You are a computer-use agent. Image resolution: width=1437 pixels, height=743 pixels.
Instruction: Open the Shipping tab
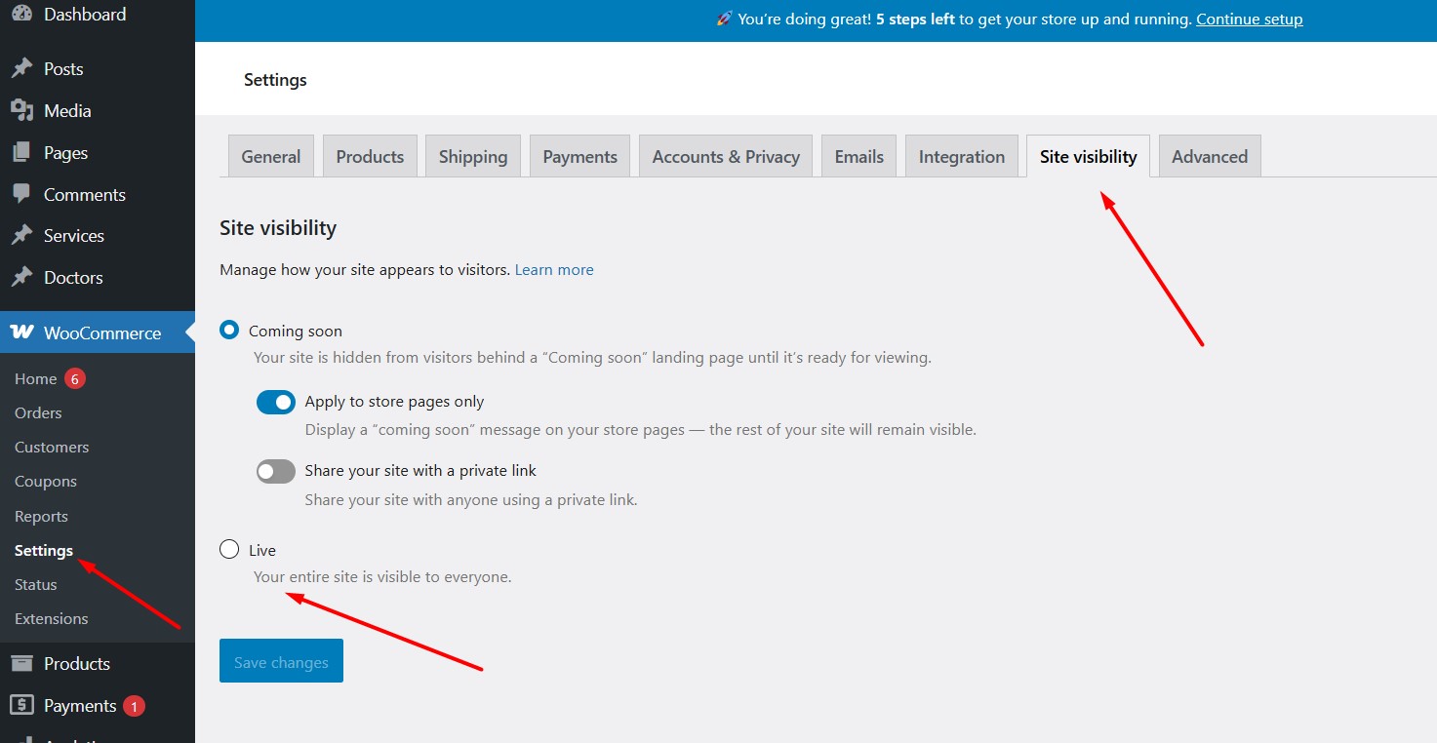pos(473,156)
